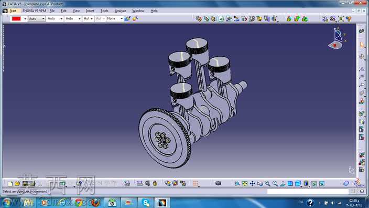This screenshot has width=369, height=208.
Task: Open the Window menu
Action: (x=138, y=11)
